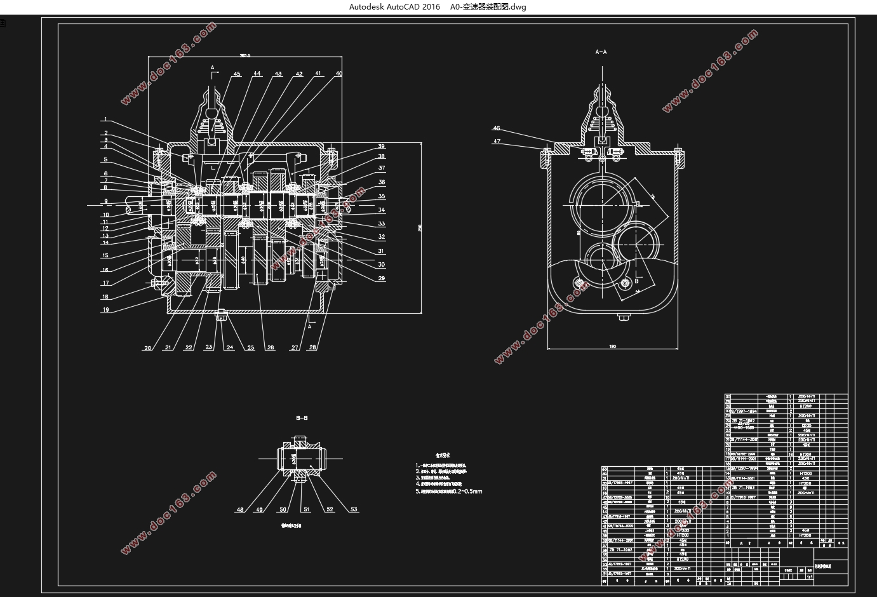Select the 1:1 scale cell in title block
This screenshot has height=597, width=877.
[809, 577]
